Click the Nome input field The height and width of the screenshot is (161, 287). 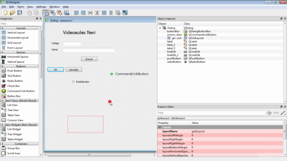(89, 50)
